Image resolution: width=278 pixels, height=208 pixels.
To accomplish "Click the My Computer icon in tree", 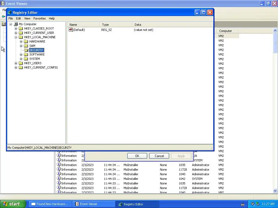I will tap(16, 24).
